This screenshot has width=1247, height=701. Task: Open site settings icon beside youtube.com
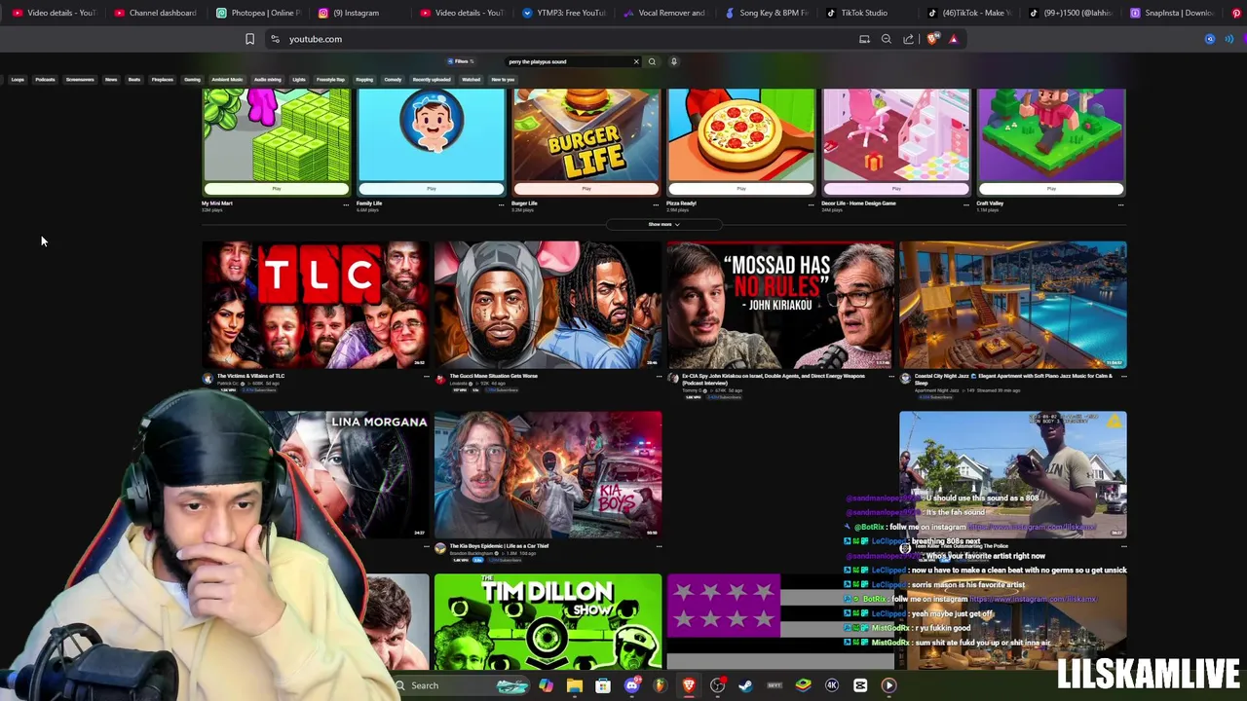275,39
